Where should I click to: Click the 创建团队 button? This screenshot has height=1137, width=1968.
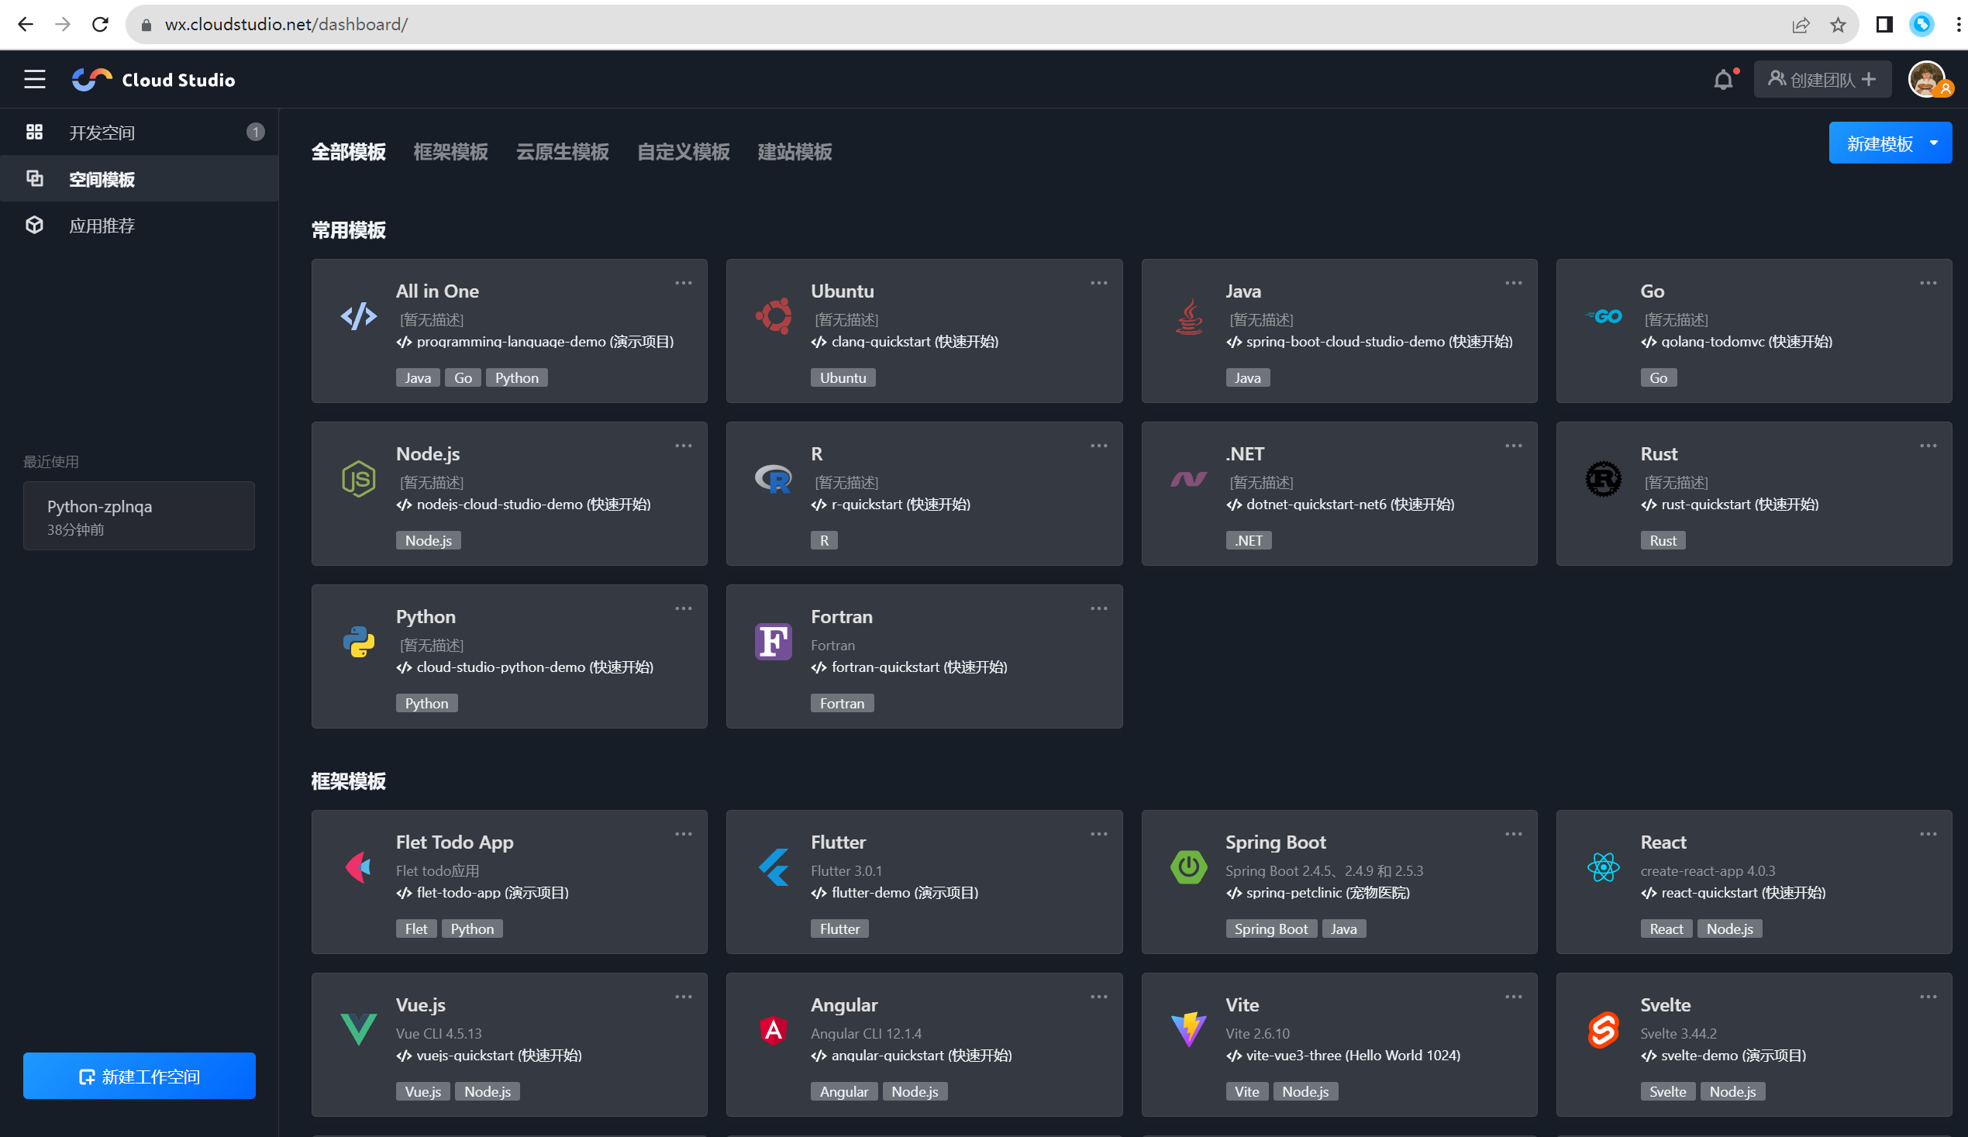click(x=1822, y=80)
